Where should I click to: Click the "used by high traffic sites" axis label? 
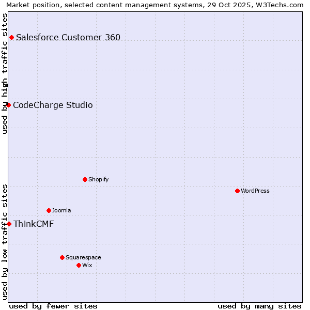(5, 73)
